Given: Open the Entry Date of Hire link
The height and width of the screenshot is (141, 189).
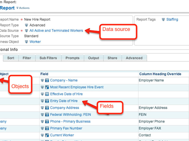Looking at the screenshot, I should [x=64, y=101].
